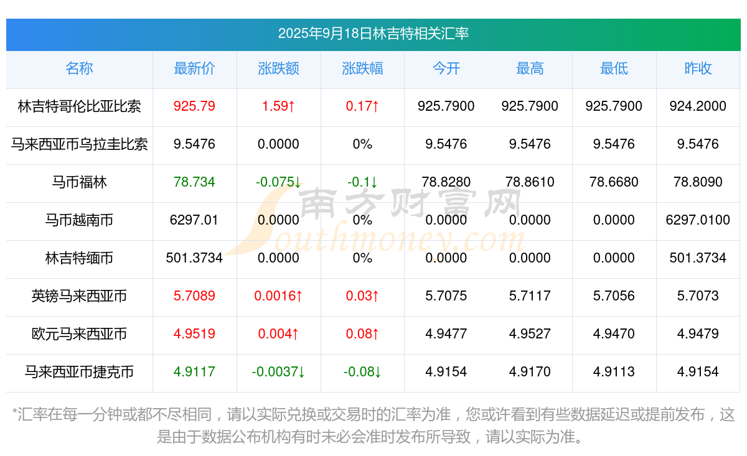Click the table title 2025年9月18日林吉特相关汇率
Screen dimensions: 747x456
coord(374,34)
